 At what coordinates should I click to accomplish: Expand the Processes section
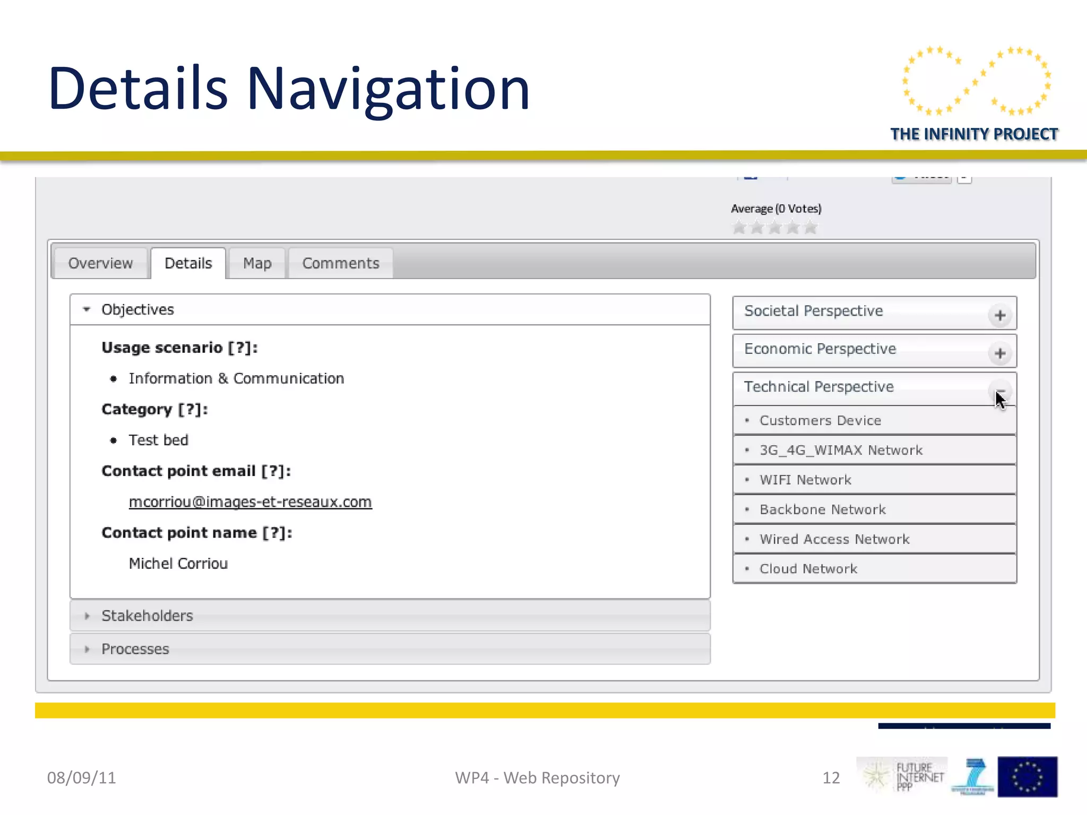click(x=135, y=649)
